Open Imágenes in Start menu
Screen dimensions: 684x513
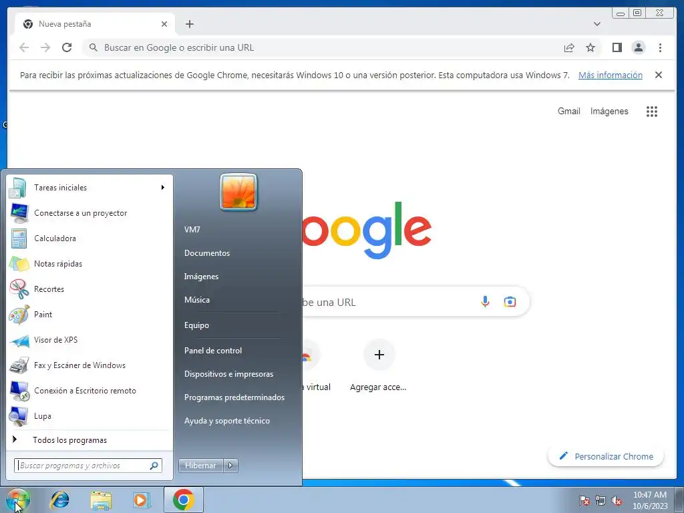[x=201, y=277]
